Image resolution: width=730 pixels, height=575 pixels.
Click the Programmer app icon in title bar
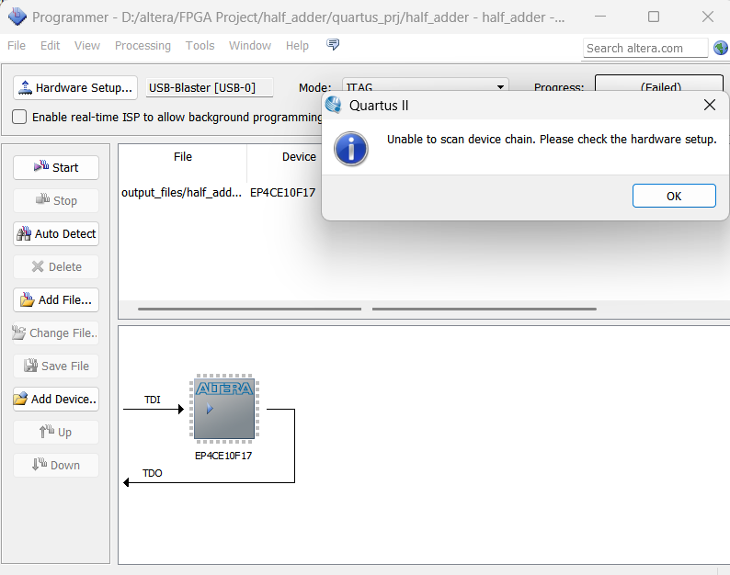point(17,17)
